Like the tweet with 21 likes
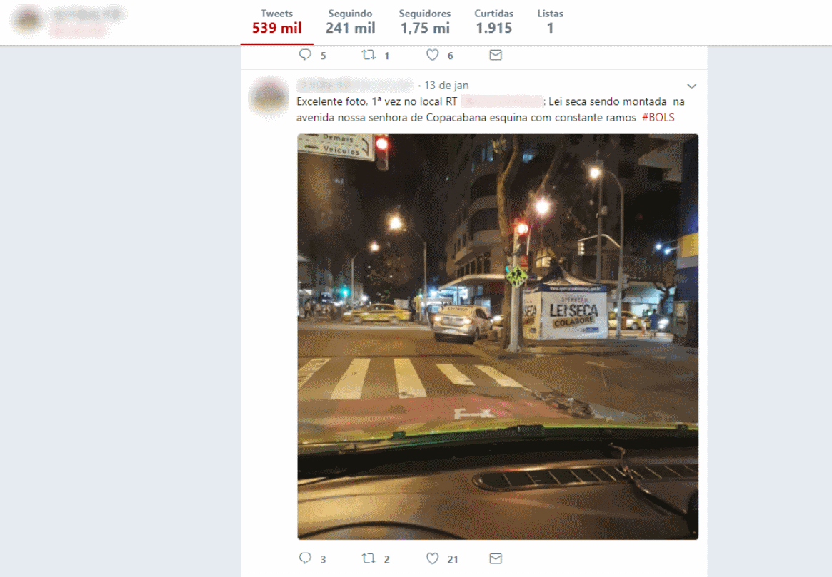This screenshot has height=577, width=832. 433,558
